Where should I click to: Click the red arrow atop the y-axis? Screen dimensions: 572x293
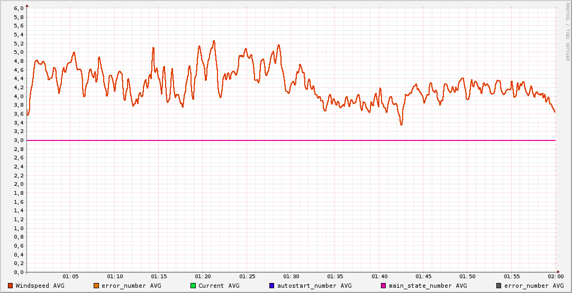pos(27,6)
